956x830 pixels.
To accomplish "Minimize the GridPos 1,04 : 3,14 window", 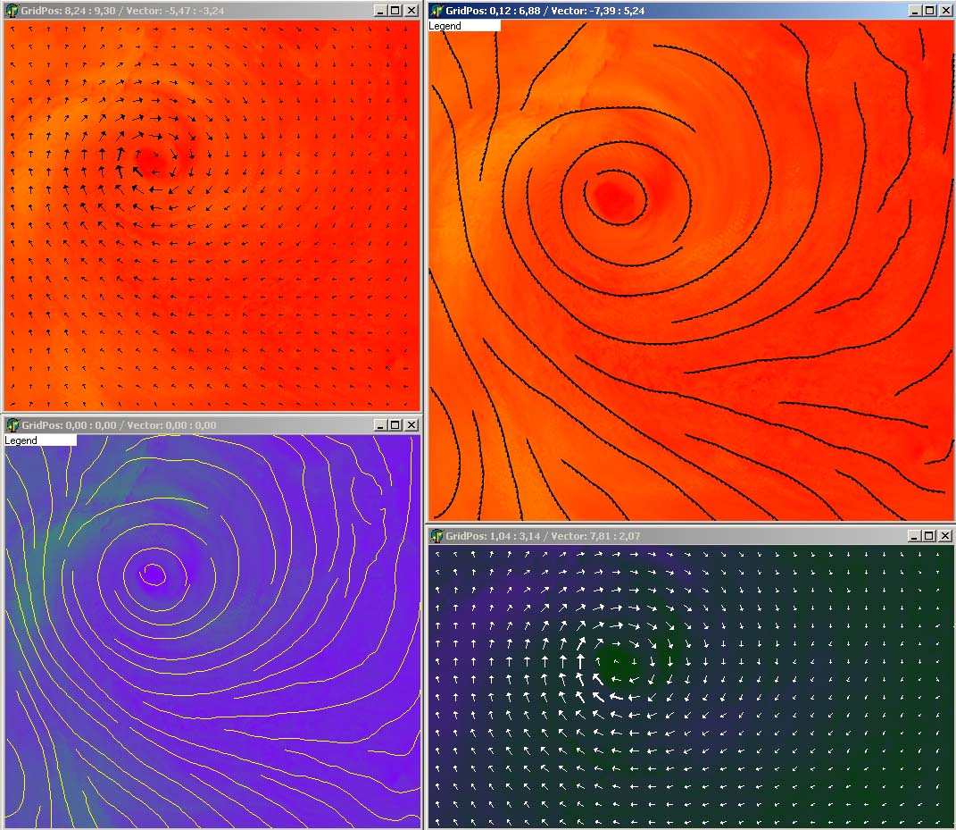I will 916,536.
